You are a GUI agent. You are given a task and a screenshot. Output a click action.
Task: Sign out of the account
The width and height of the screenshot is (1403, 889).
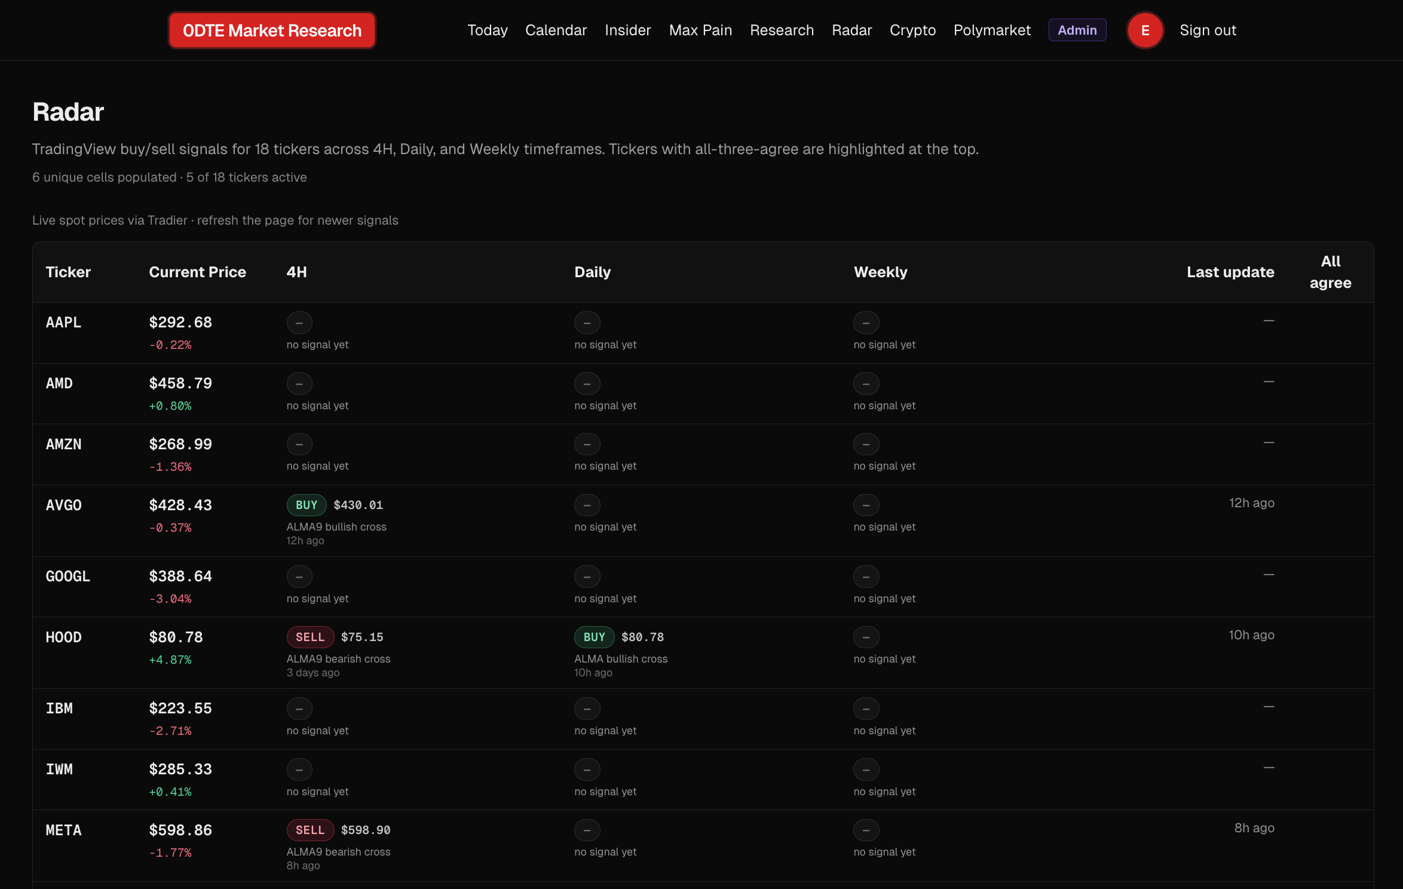point(1208,30)
